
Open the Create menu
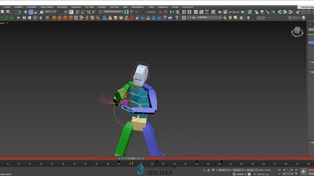[x=7, y=7]
